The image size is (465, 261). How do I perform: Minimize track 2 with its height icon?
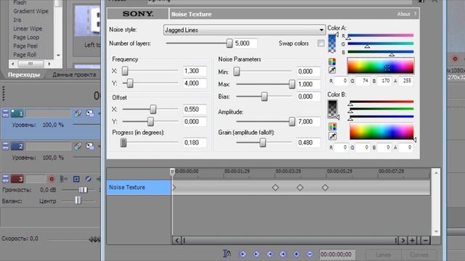pyautogui.click(x=5, y=146)
